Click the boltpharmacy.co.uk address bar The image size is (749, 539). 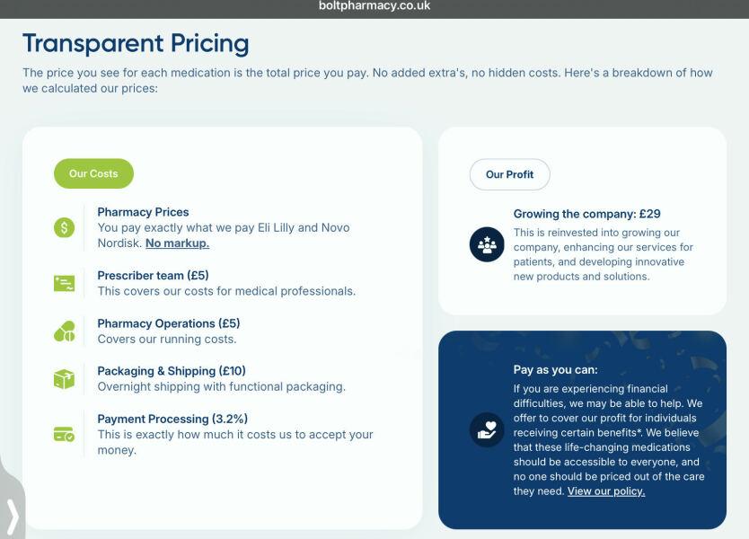[374, 6]
